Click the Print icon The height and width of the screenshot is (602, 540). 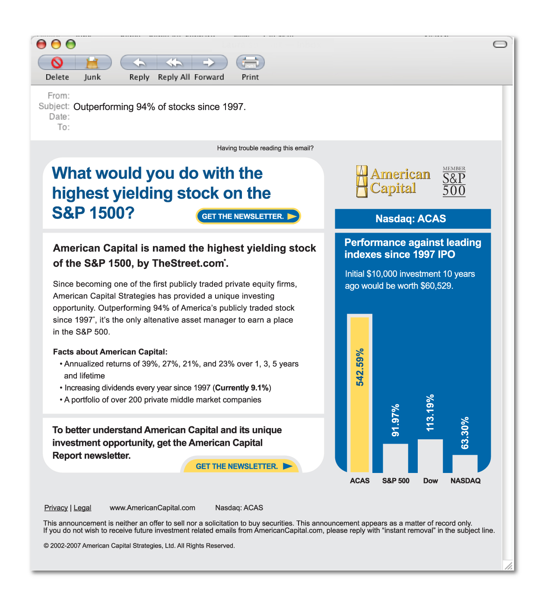point(250,63)
